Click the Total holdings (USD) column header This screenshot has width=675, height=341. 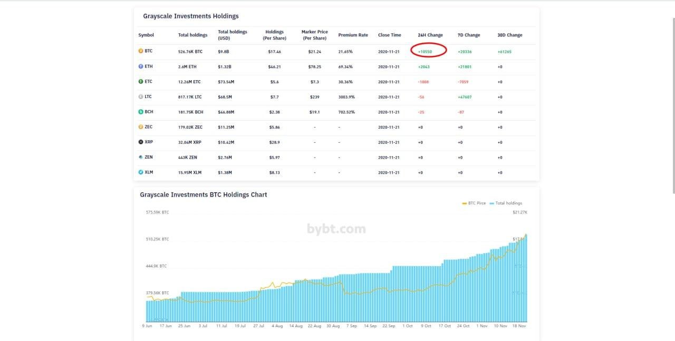point(233,35)
